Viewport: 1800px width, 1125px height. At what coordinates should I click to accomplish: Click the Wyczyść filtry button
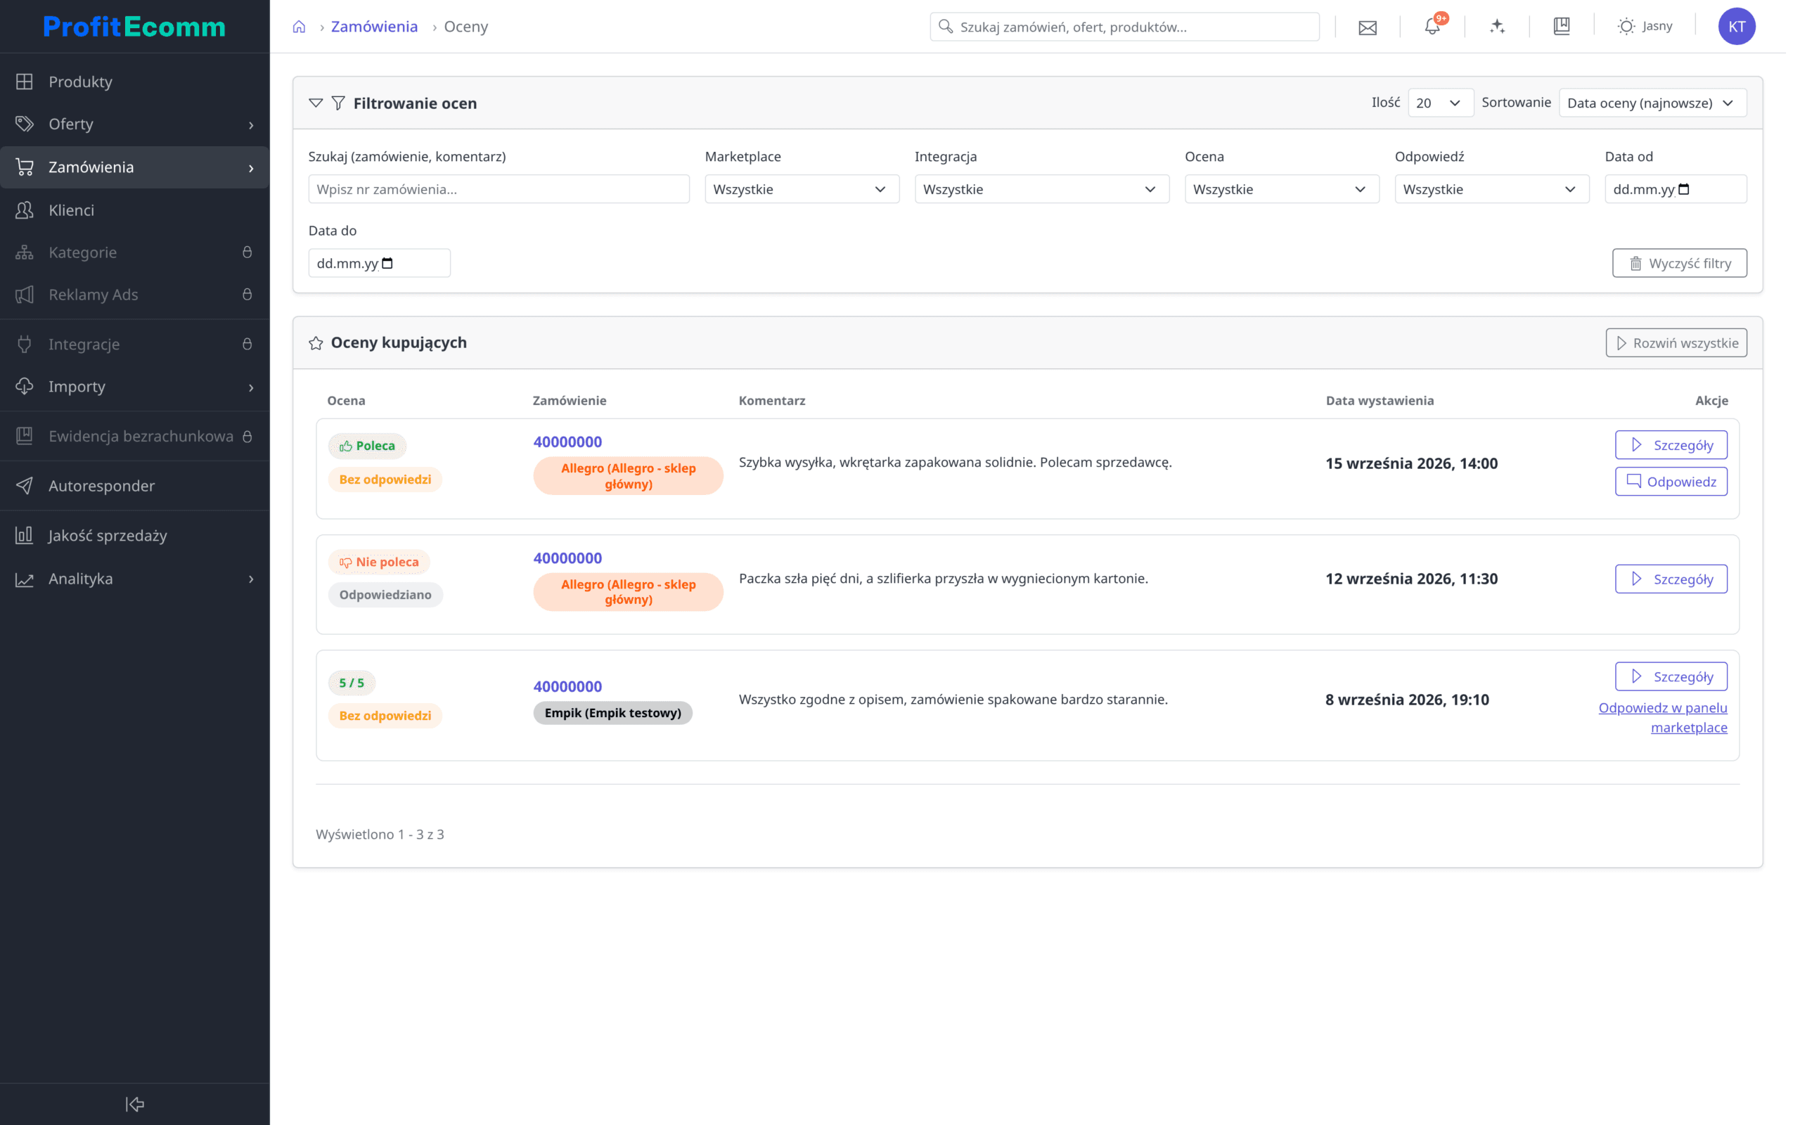point(1679,263)
